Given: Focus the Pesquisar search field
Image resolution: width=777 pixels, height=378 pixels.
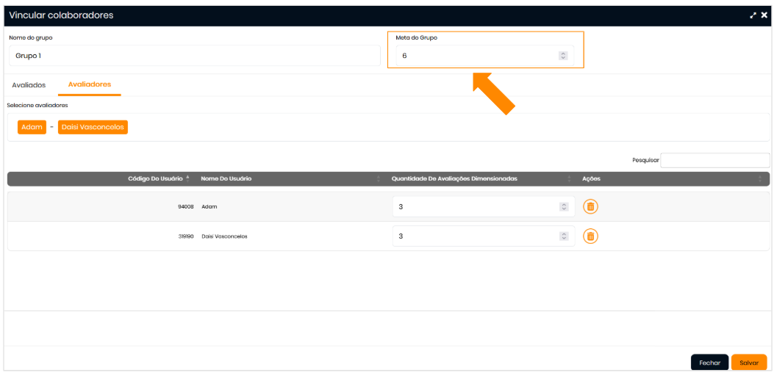Looking at the screenshot, I should (x=715, y=160).
